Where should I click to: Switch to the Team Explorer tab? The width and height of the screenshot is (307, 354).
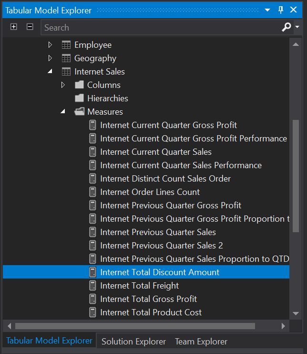click(x=201, y=342)
